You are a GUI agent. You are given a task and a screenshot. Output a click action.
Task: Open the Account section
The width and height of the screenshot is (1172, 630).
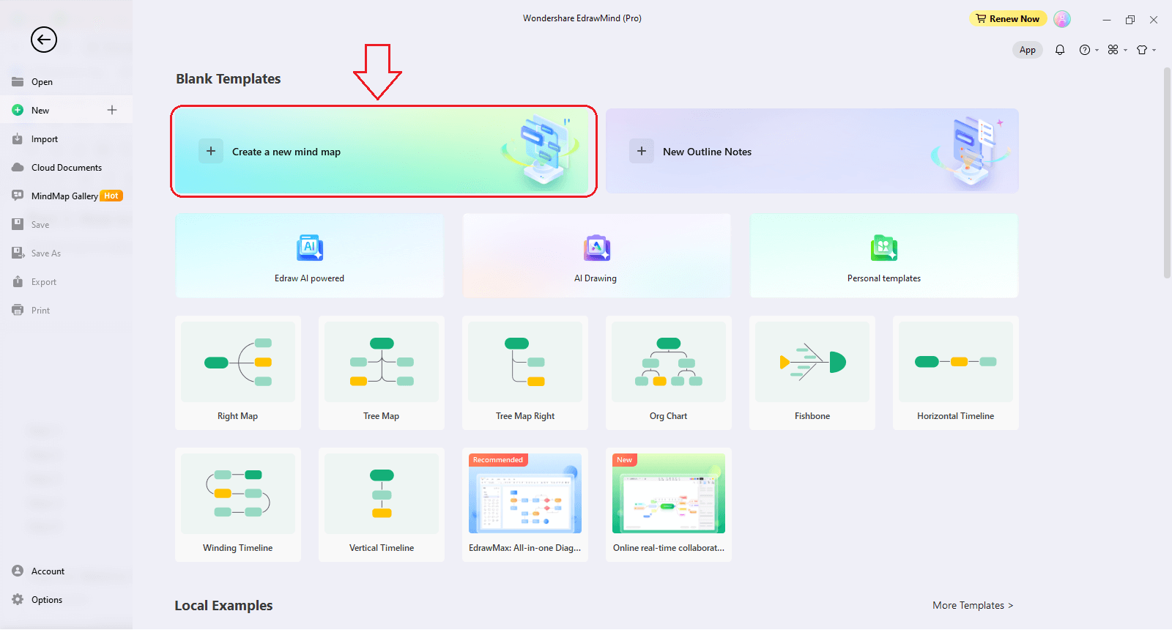pyautogui.click(x=66, y=571)
